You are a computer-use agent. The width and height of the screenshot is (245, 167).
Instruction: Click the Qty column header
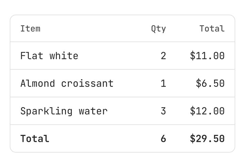pos(159,29)
